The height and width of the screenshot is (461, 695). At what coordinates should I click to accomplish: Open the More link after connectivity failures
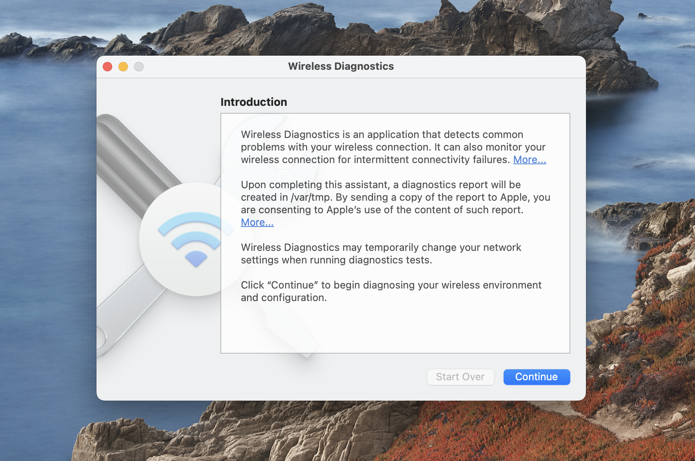pyautogui.click(x=529, y=160)
